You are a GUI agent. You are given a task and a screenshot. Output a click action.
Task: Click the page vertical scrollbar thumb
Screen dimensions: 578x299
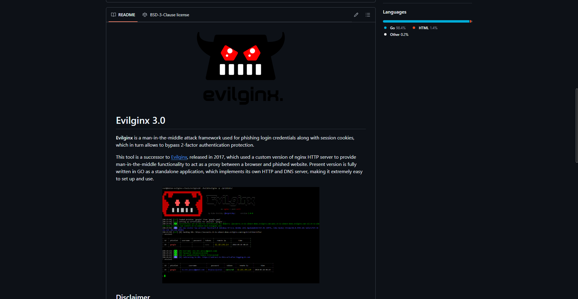point(576,126)
